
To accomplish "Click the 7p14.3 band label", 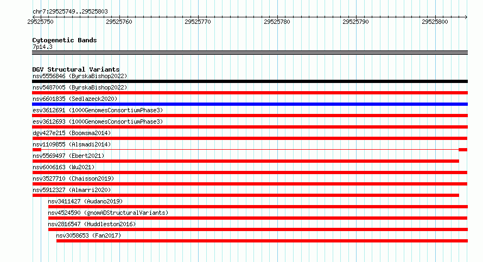I will [42, 47].
